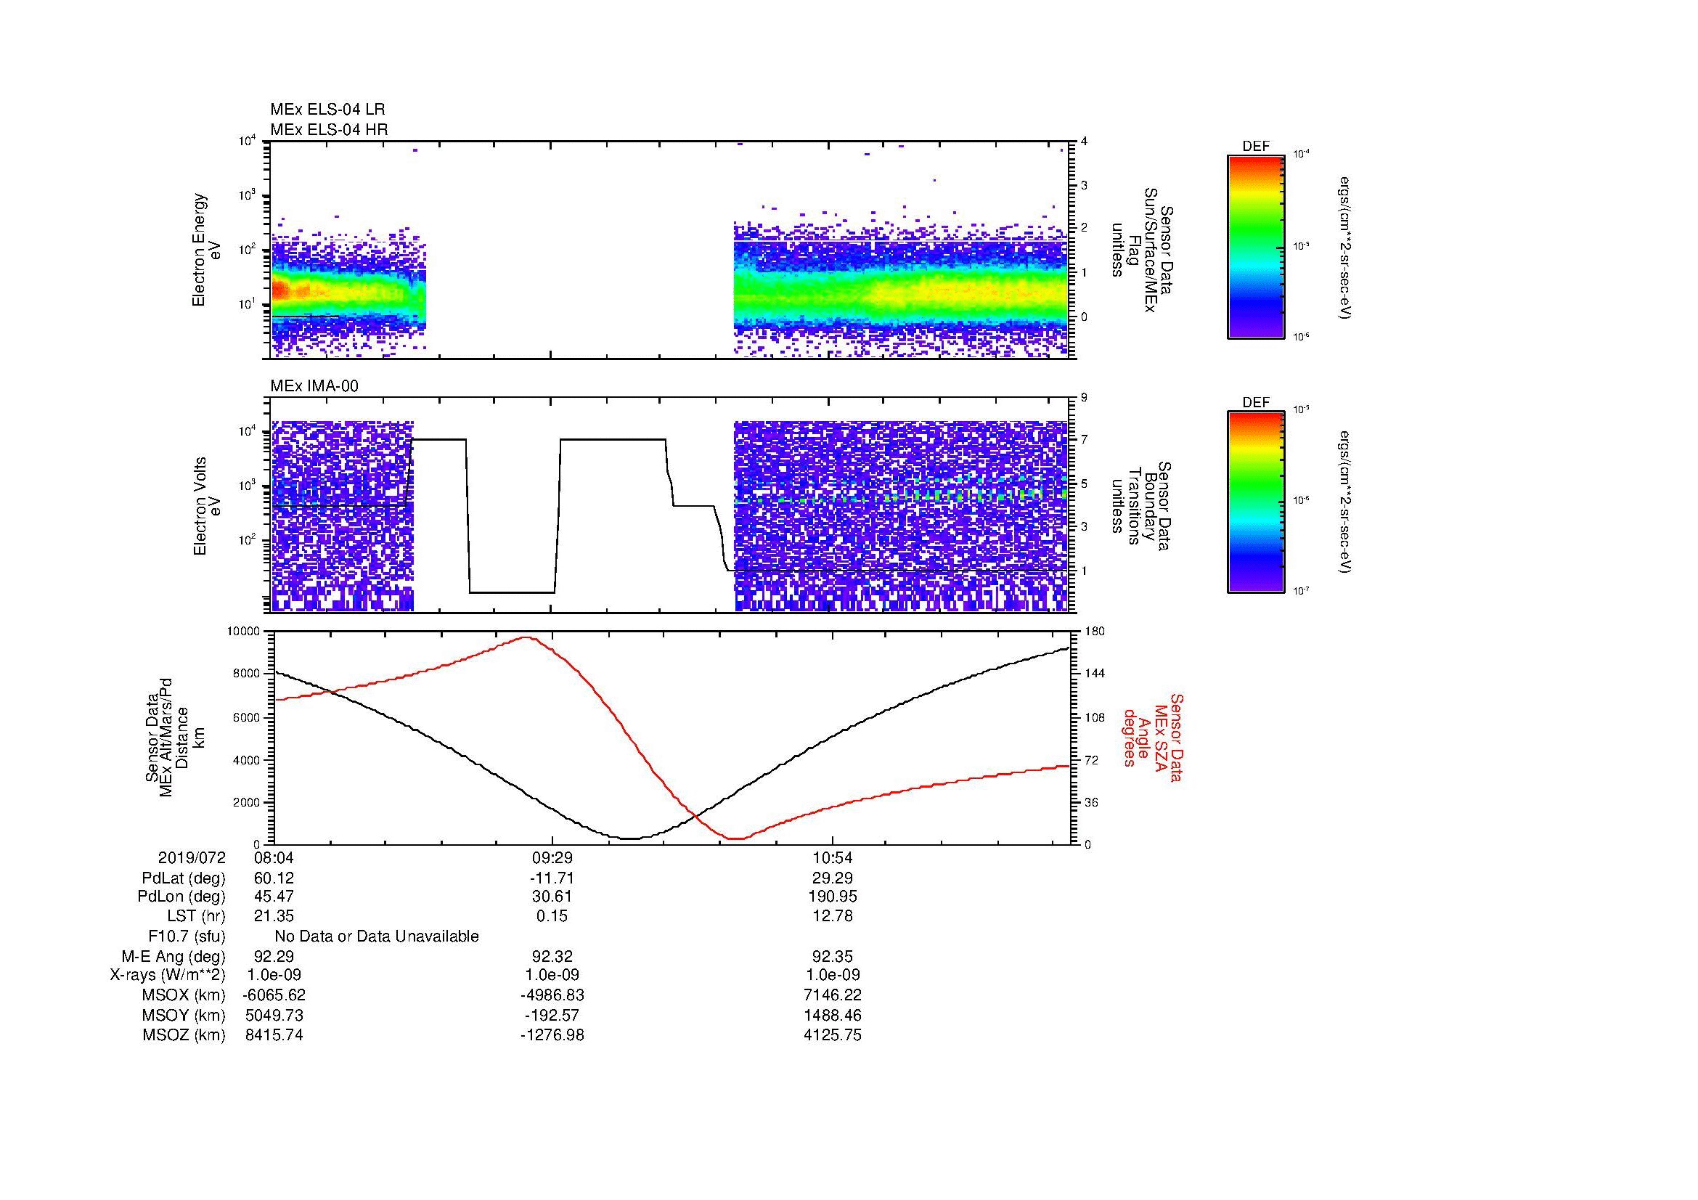
Task: Select the lower DEF color bar
Action: coord(1255,502)
